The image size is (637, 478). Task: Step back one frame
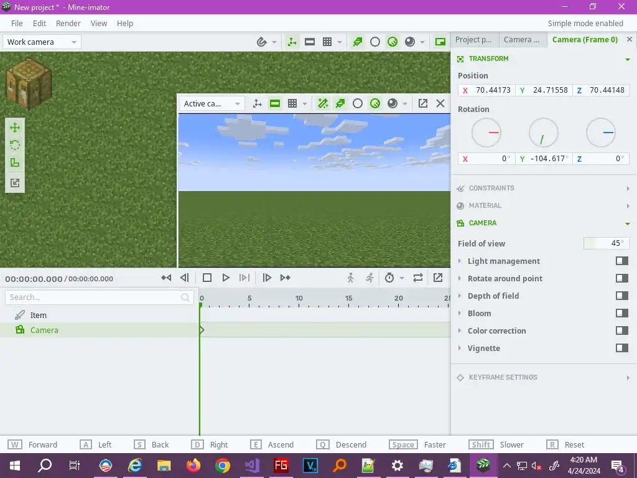click(184, 278)
